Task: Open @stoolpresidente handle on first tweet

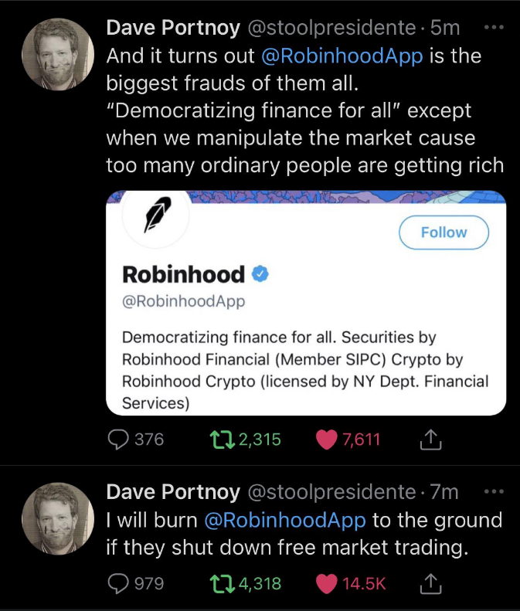Action: (331, 28)
